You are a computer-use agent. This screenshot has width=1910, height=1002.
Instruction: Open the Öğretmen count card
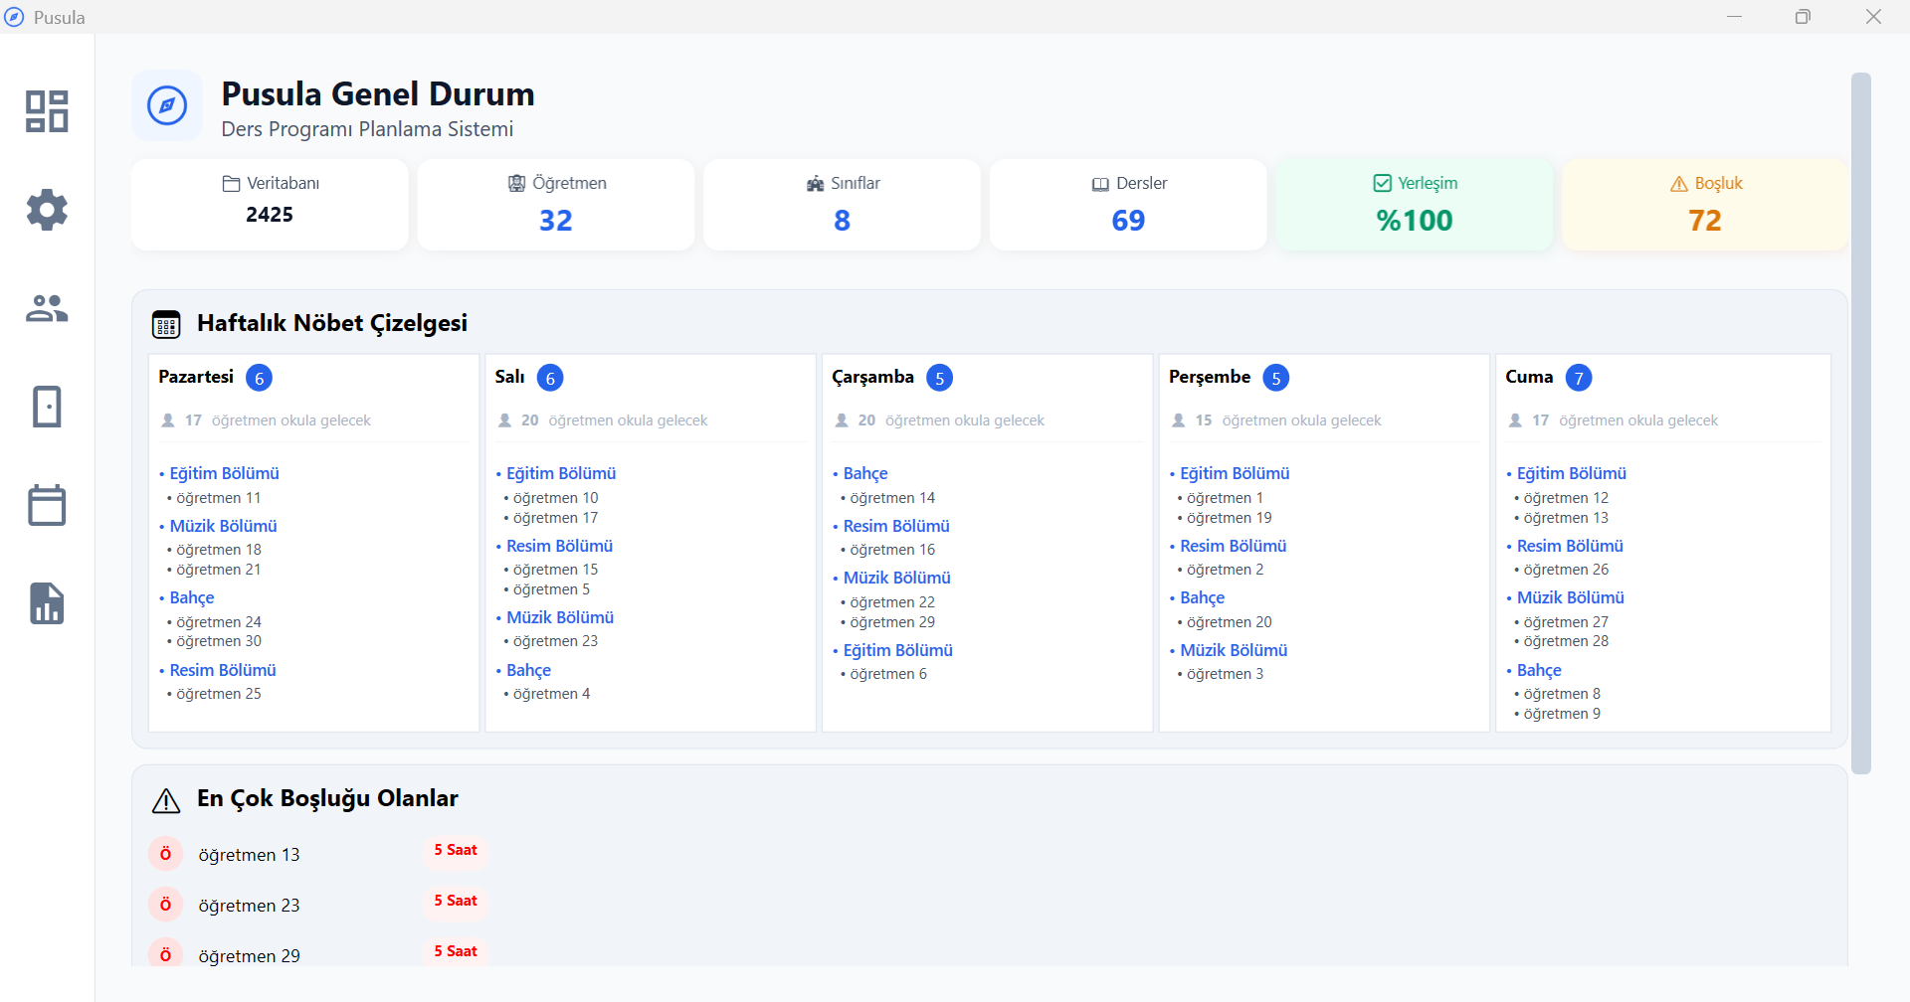555,204
